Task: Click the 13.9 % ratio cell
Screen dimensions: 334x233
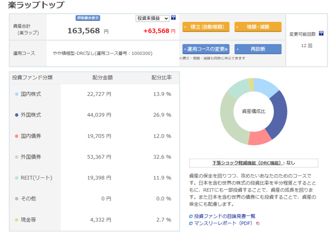Action: coord(162,94)
